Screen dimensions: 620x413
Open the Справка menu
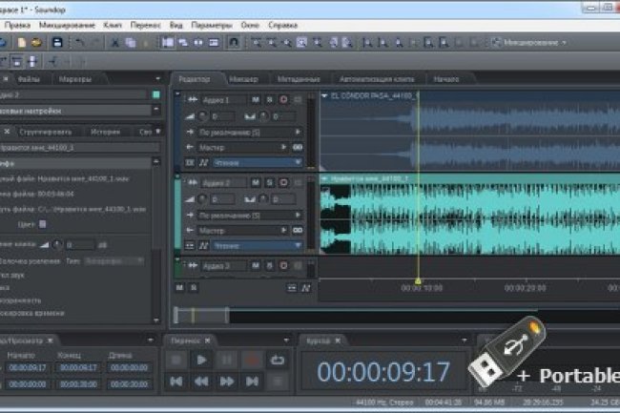click(282, 25)
